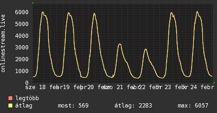Click the 5000 y-axis label
Viewport: 217px width, 113px height.
pos(22,24)
